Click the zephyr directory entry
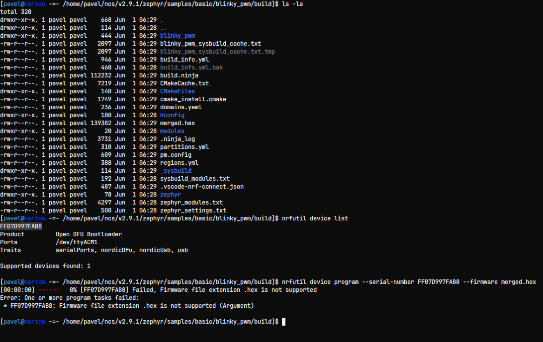This screenshot has width=543, height=342. 170,195
